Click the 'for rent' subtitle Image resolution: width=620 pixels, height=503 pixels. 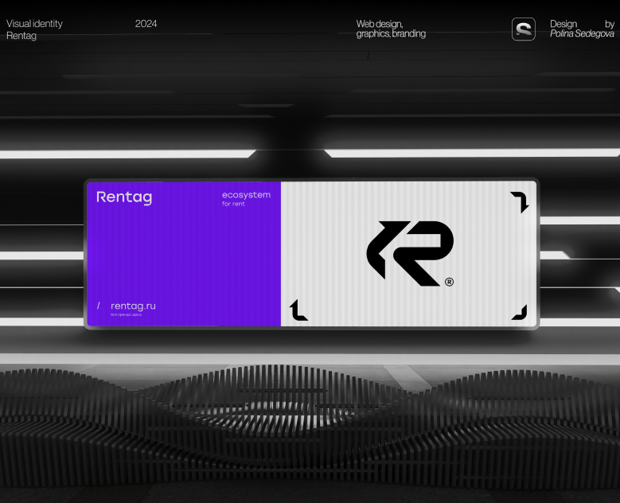point(234,205)
